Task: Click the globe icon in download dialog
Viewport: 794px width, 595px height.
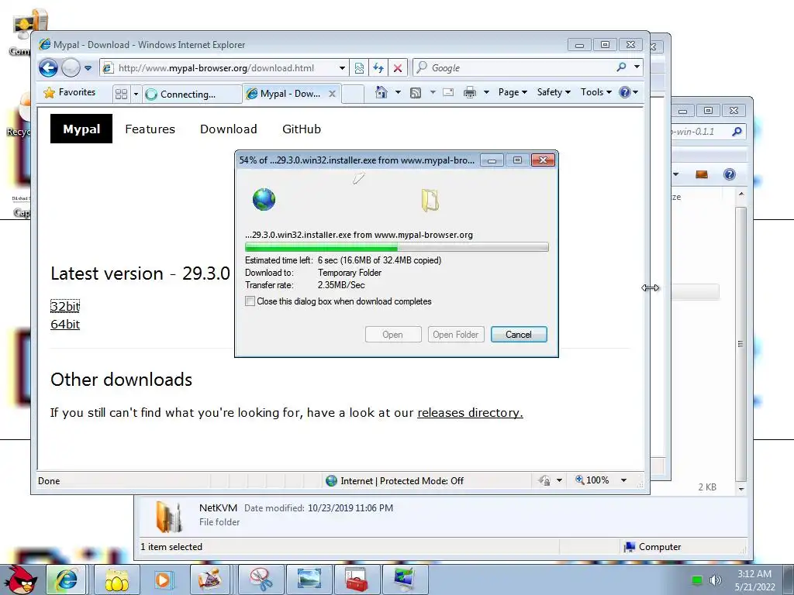Action: coord(264,199)
